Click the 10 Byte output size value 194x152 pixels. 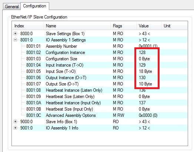(145, 84)
